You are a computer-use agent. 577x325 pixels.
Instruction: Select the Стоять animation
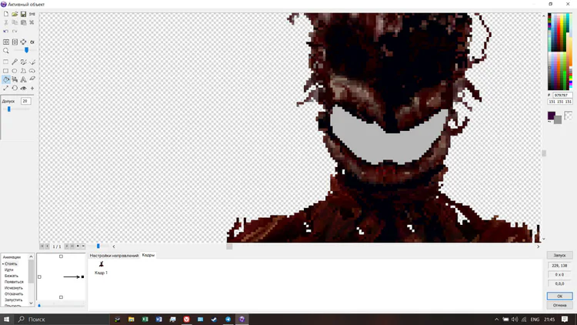11,264
